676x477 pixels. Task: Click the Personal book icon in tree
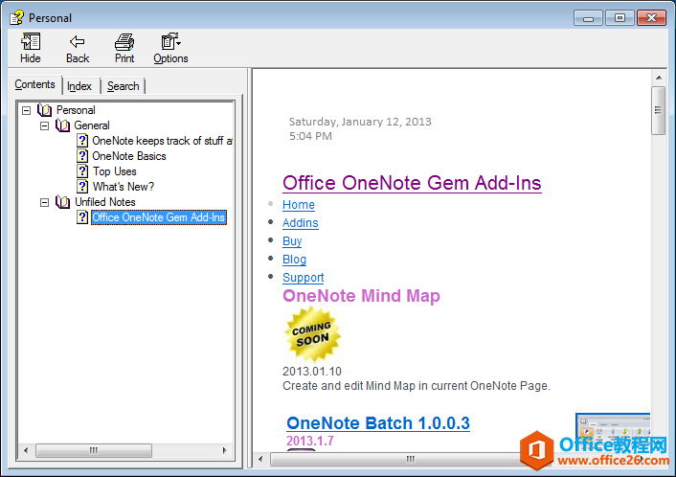tap(44, 110)
